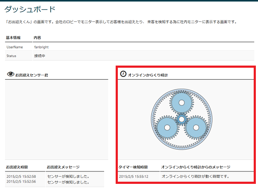Click the empty sensor camera display area
The width and height of the screenshot is (258, 189).
[x=56, y=119]
